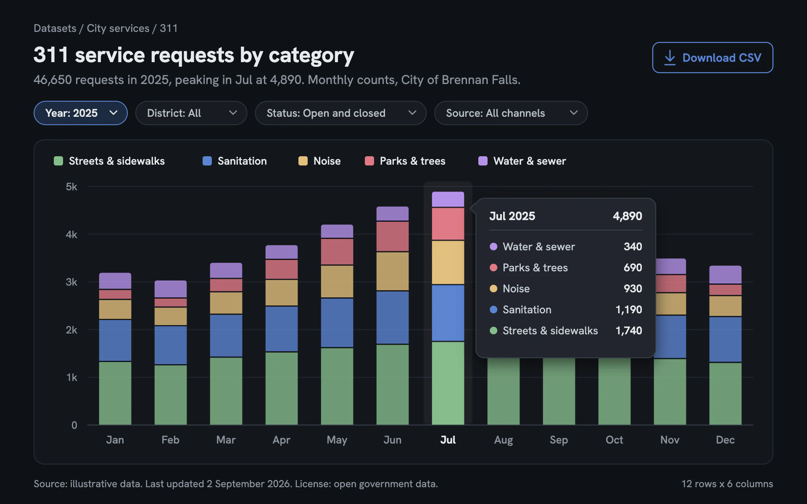Click the tooltip's Streets & sidewalks row
Image resolution: width=807 pixels, height=504 pixels.
point(566,331)
